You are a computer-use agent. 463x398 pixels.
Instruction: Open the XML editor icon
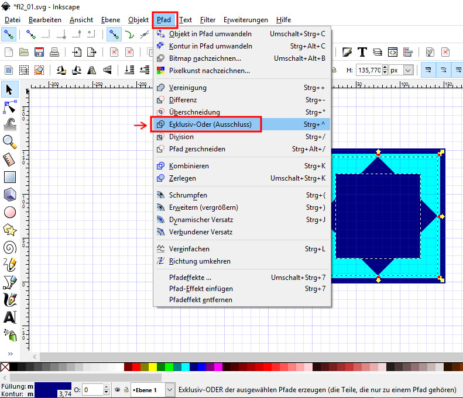click(393, 52)
